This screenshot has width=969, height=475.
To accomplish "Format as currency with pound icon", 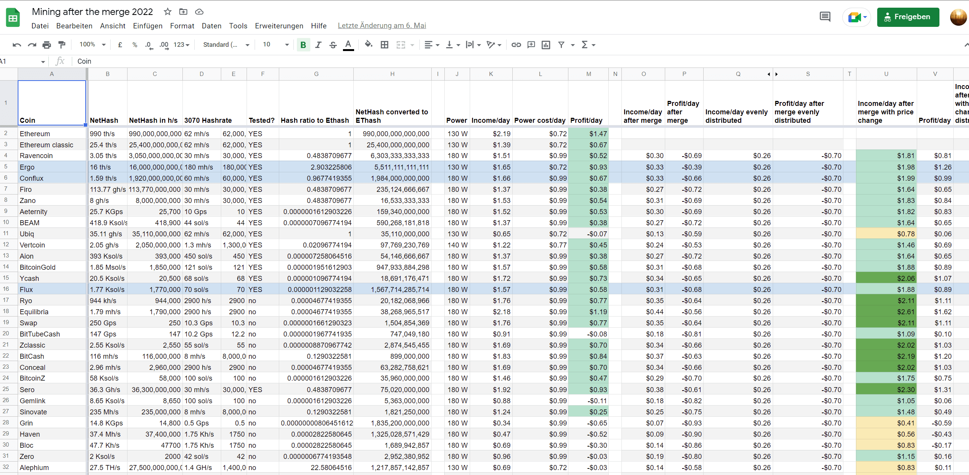I will [x=120, y=45].
